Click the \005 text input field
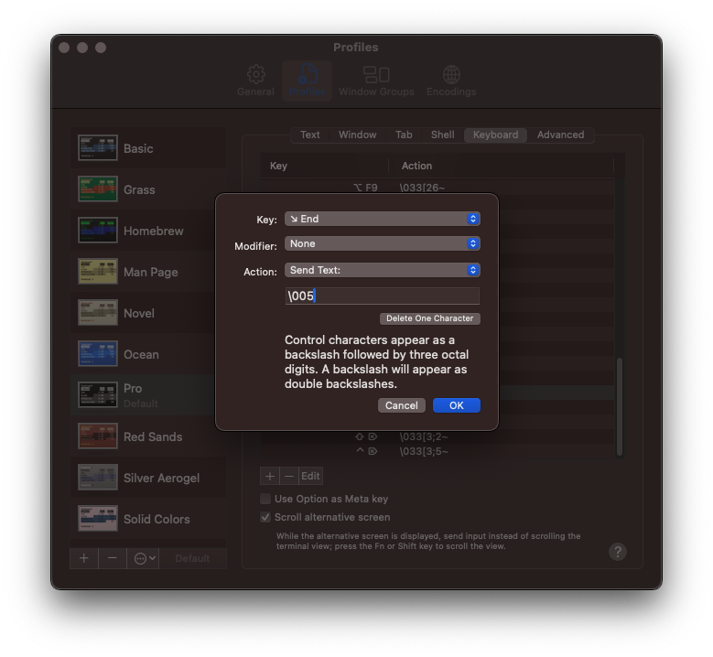713x657 pixels. [382, 296]
